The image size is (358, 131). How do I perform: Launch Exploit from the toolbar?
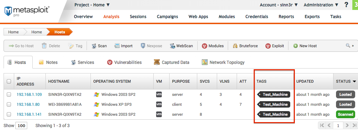(x=275, y=46)
